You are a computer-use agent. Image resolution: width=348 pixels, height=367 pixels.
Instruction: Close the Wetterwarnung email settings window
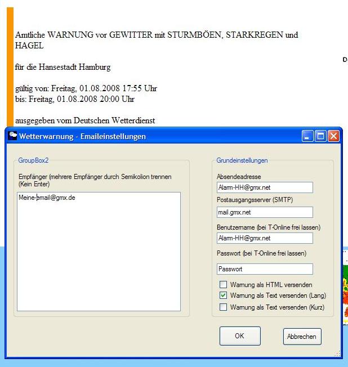(333, 136)
